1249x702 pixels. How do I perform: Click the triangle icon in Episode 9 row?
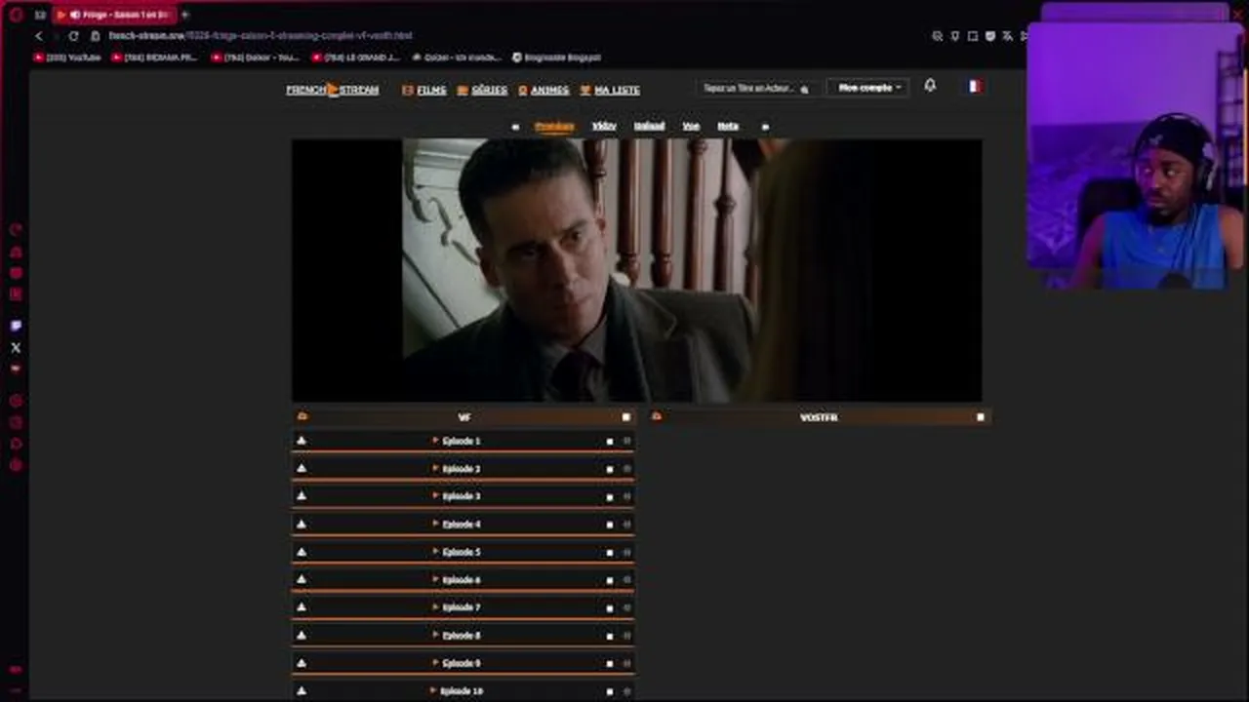(302, 663)
